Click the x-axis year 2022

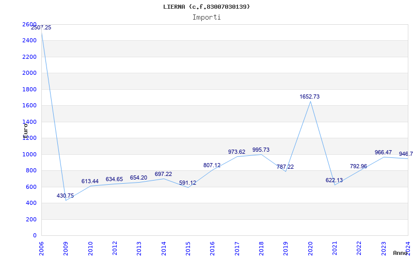pos(359,248)
